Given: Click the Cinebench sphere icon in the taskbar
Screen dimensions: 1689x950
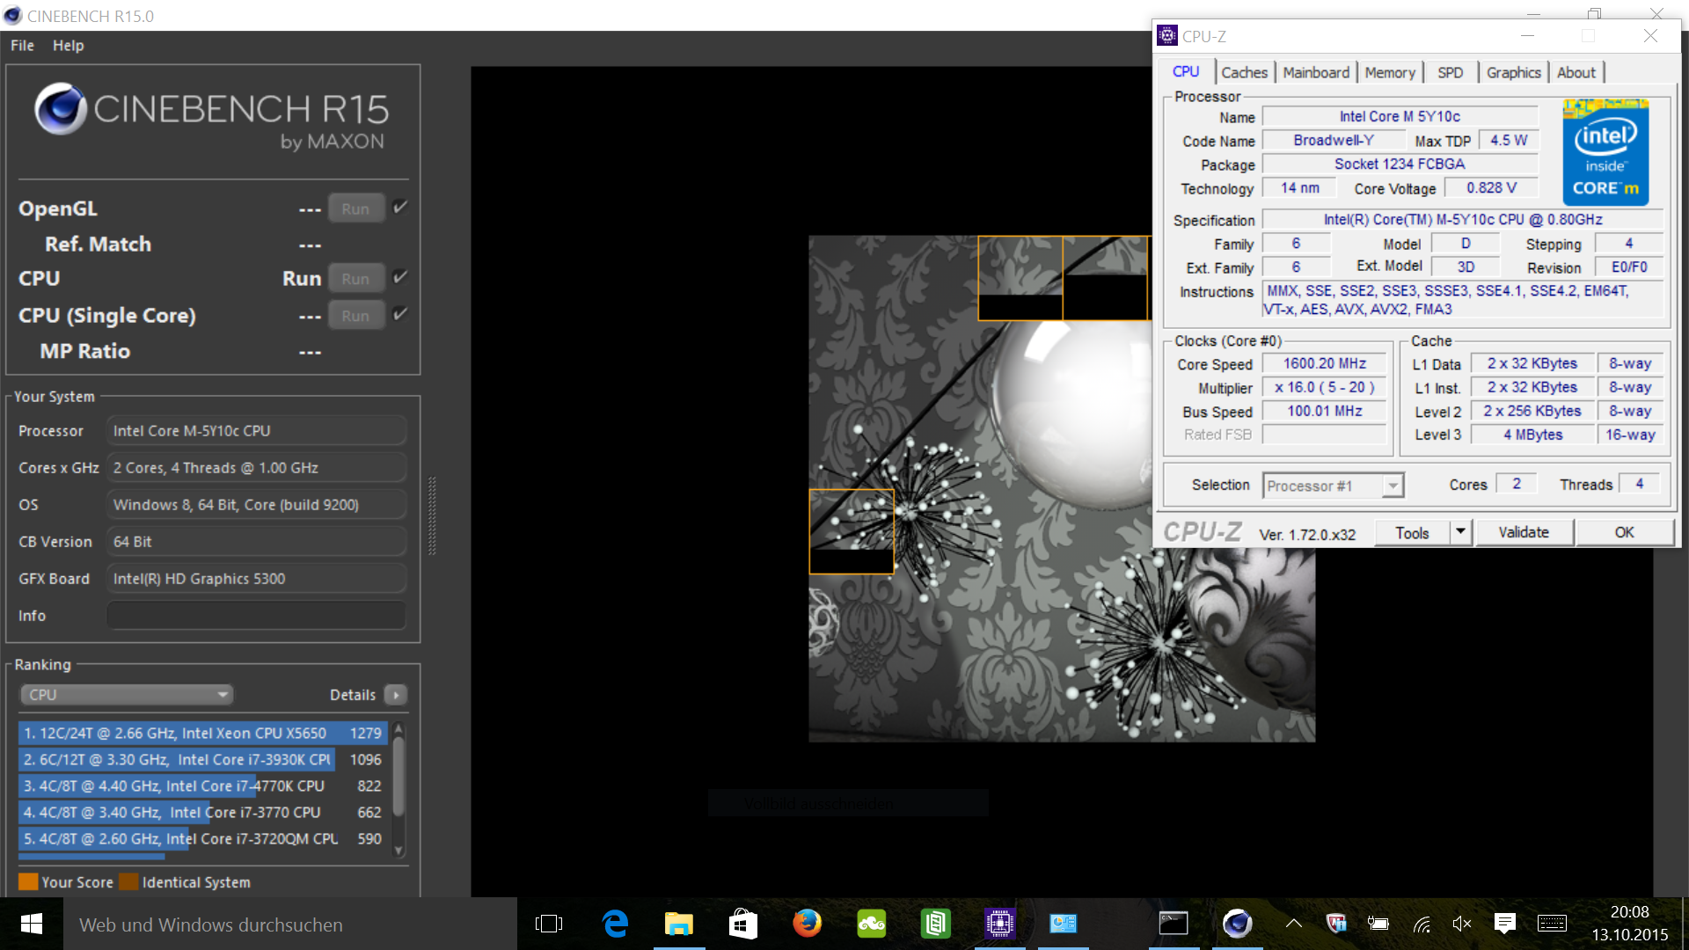Looking at the screenshot, I should click(x=1237, y=924).
